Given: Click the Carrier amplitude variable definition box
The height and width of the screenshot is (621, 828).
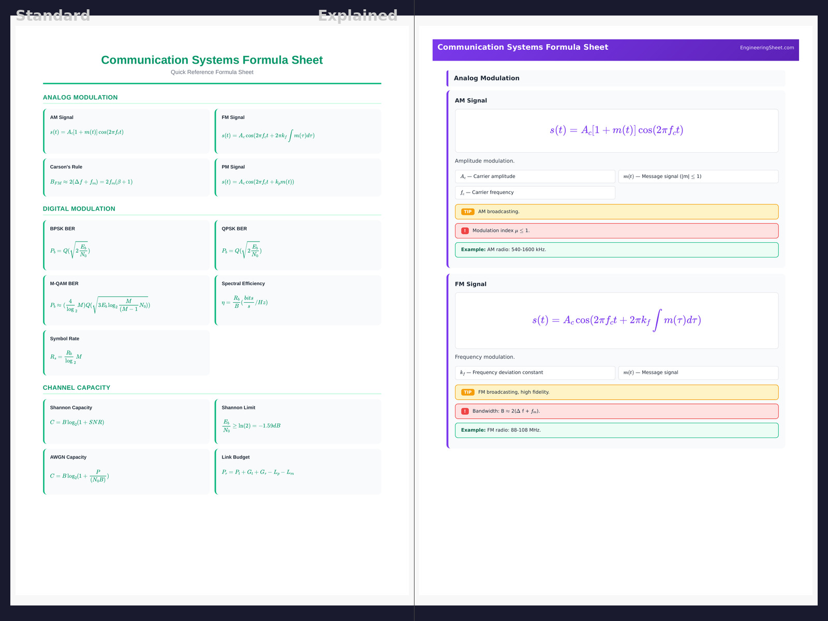Looking at the screenshot, I should coord(535,176).
